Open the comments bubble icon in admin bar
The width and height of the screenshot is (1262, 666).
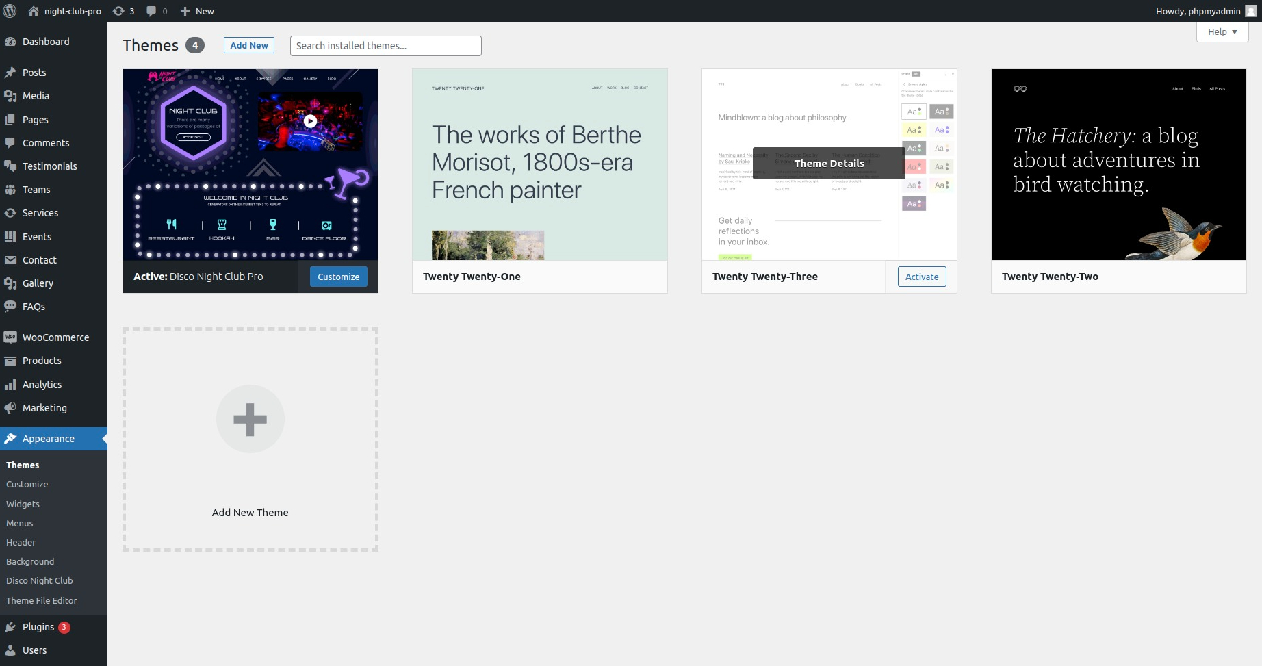tap(151, 11)
